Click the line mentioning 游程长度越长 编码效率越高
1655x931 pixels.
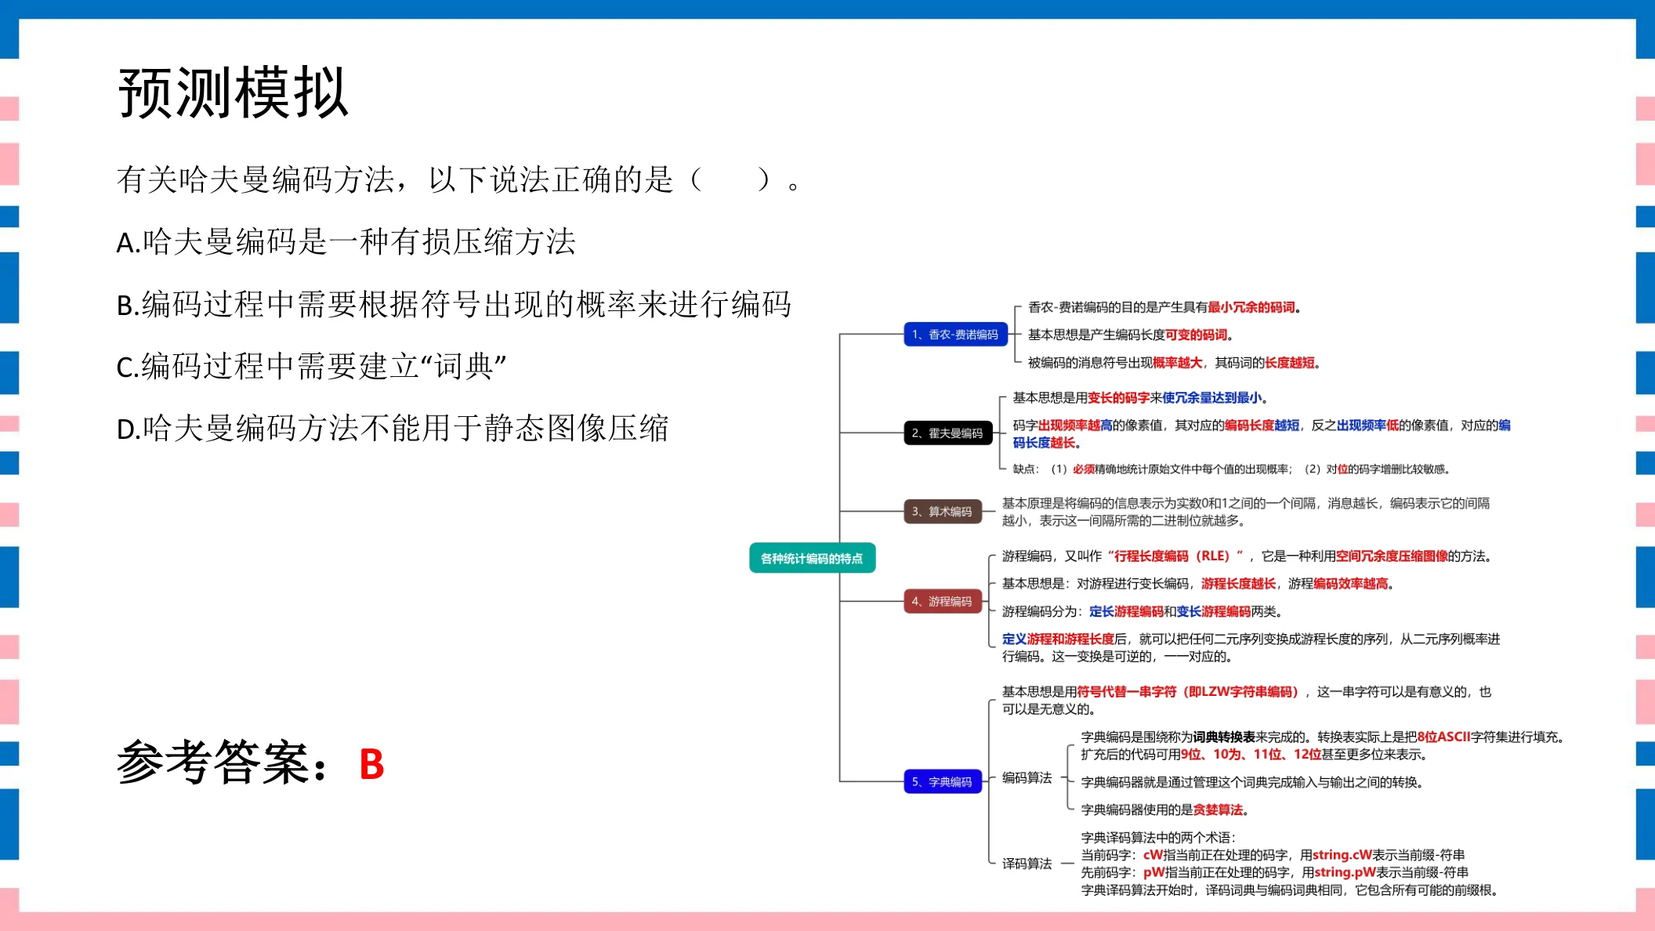(x=1198, y=584)
